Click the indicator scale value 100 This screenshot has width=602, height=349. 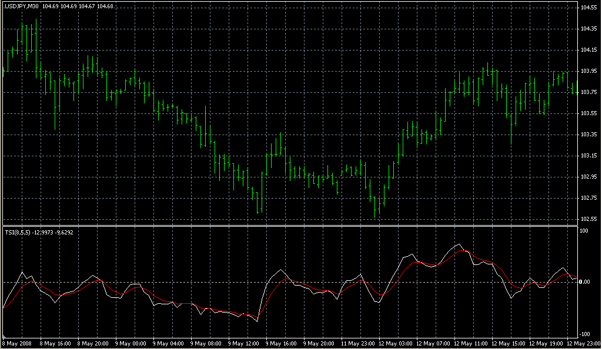pos(584,231)
